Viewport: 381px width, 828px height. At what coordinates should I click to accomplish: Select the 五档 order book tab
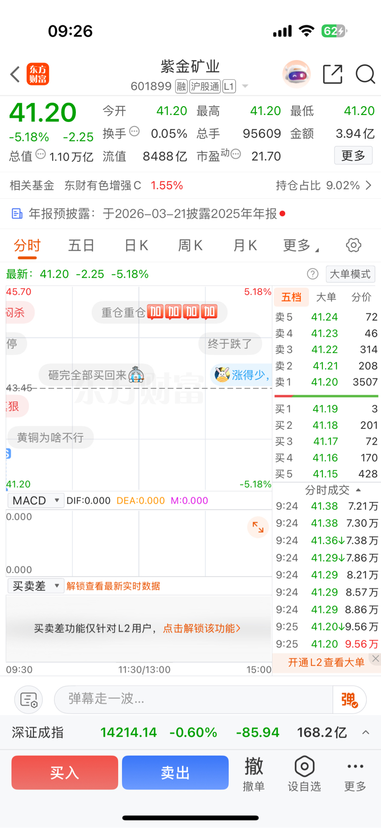pyautogui.click(x=291, y=297)
